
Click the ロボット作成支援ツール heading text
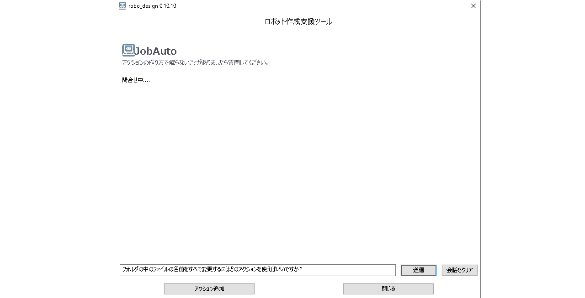click(x=298, y=21)
